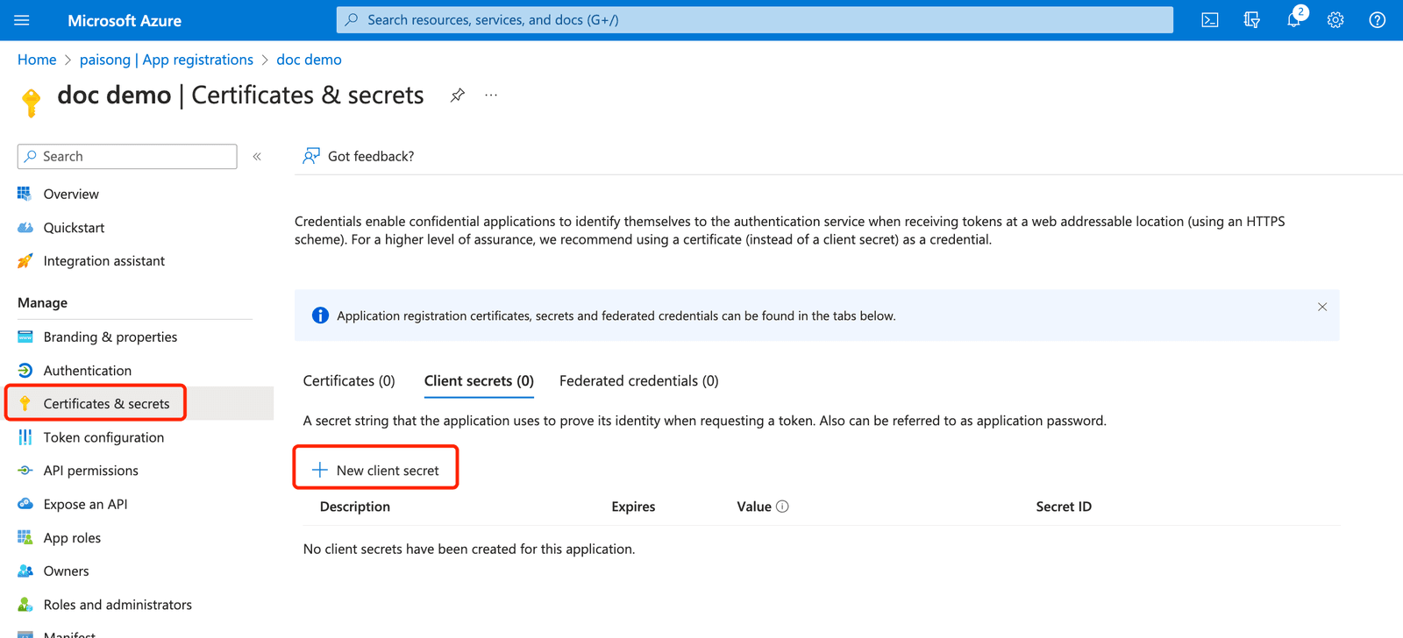Open Integration assistant menu item
Screen dimensions: 1403x638
pyautogui.click(x=103, y=261)
